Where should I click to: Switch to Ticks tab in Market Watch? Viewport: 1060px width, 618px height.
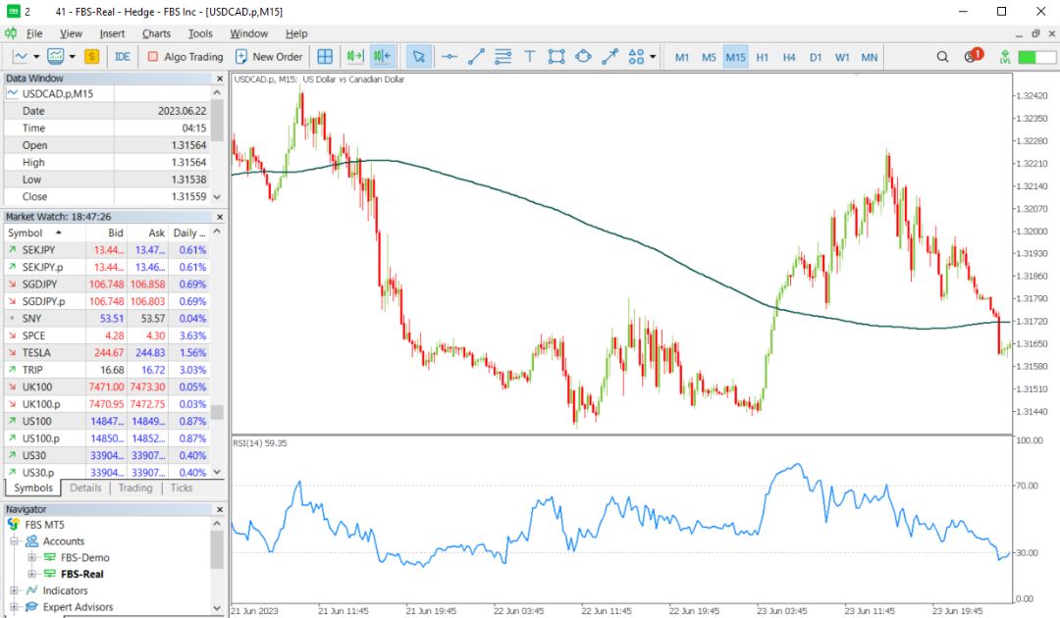[x=182, y=488]
